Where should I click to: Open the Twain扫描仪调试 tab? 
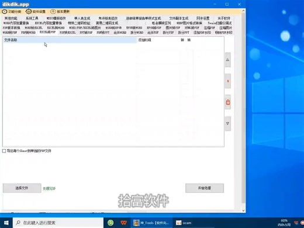(x=220, y=23)
